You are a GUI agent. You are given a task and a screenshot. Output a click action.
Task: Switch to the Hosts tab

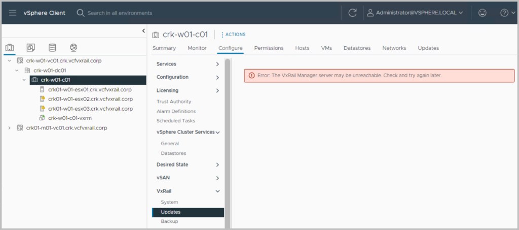tap(302, 48)
